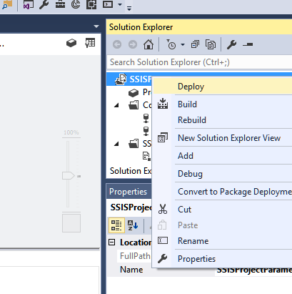Click the zoom fit box below slider
Viewport: 292px width, 294px height.
pyautogui.click(x=71, y=223)
